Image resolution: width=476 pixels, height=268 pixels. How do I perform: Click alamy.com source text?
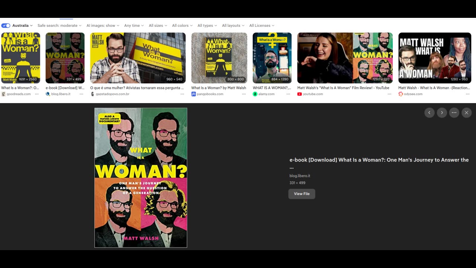point(266,94)
